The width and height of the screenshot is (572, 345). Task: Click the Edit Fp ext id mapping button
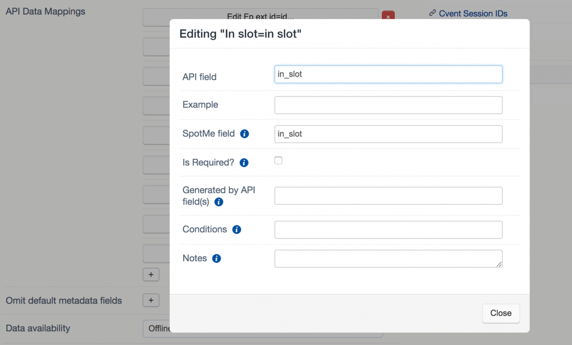click(261, 15)
